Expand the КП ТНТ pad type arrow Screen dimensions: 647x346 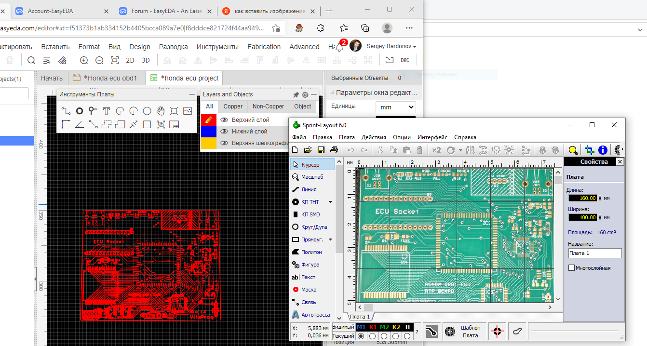[330, 202]
